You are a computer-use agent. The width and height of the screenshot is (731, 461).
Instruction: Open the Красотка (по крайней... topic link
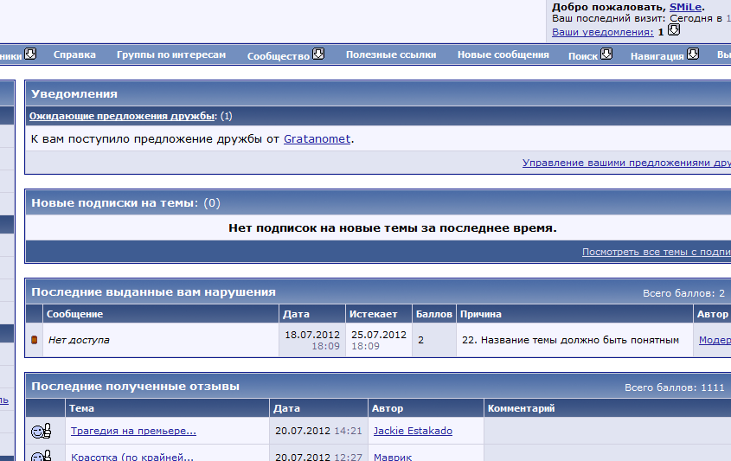[132, 457]
